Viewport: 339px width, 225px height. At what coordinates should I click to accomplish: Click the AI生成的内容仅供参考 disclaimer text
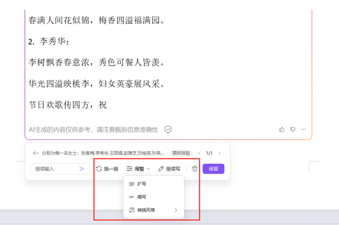(x=93, y=130)
